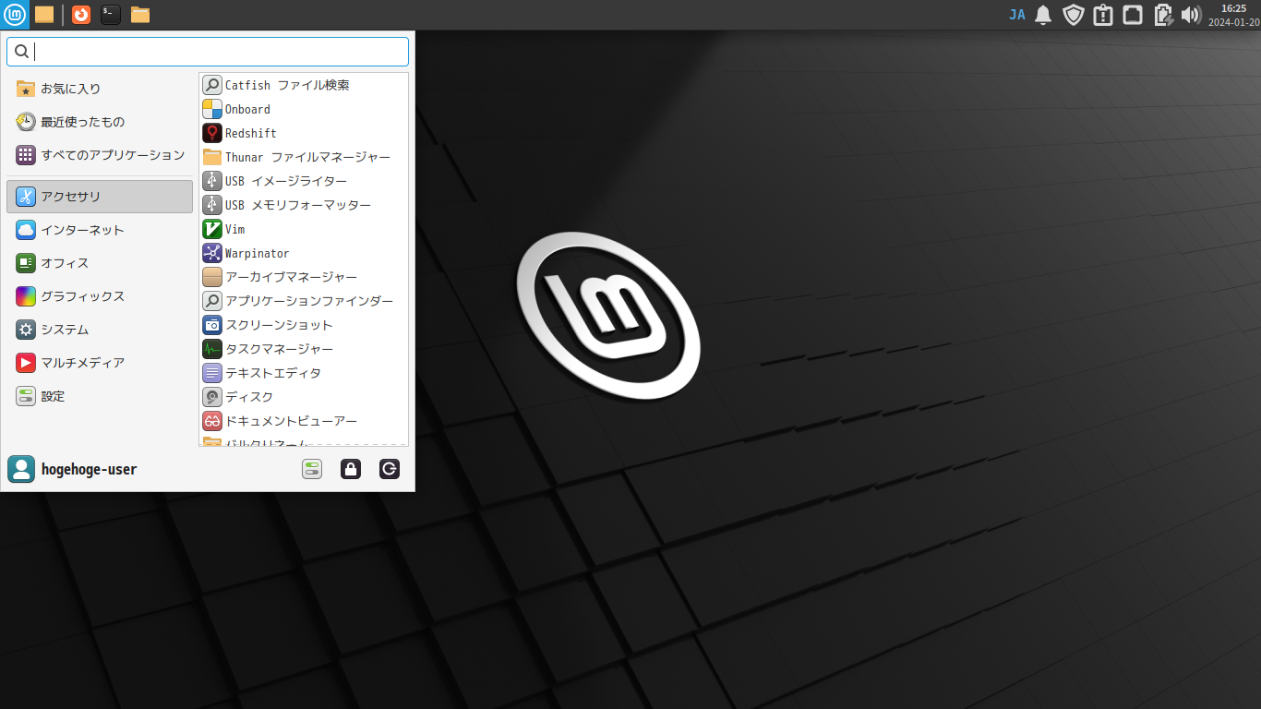This screenshot has width=1261, height=709.
Task: Open タスクマネージャー
Action: (x=304, y=349)
